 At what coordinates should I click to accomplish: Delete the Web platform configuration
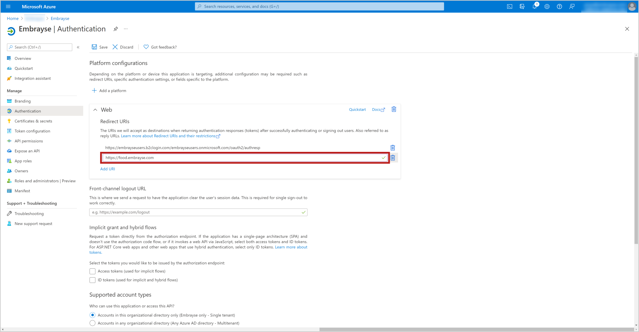click(394, 109)
